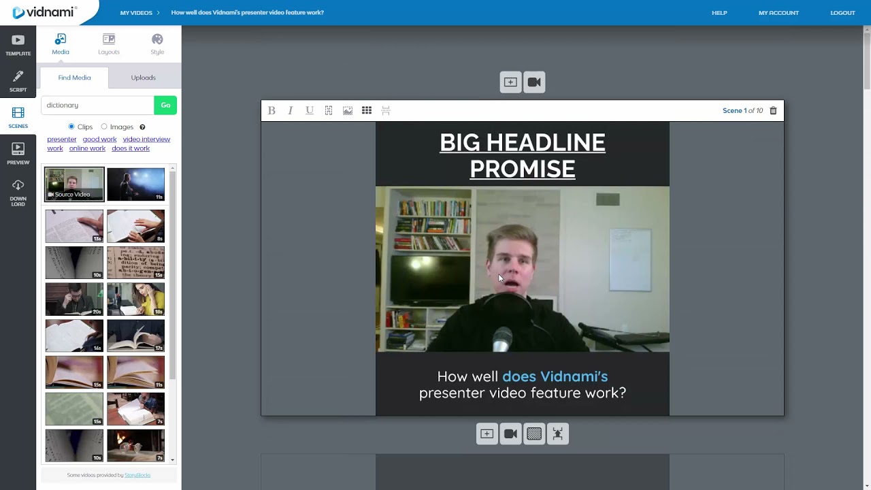Click the help question mark next to Images
Viewport: 871px width, 490px height.
(142, 127)
